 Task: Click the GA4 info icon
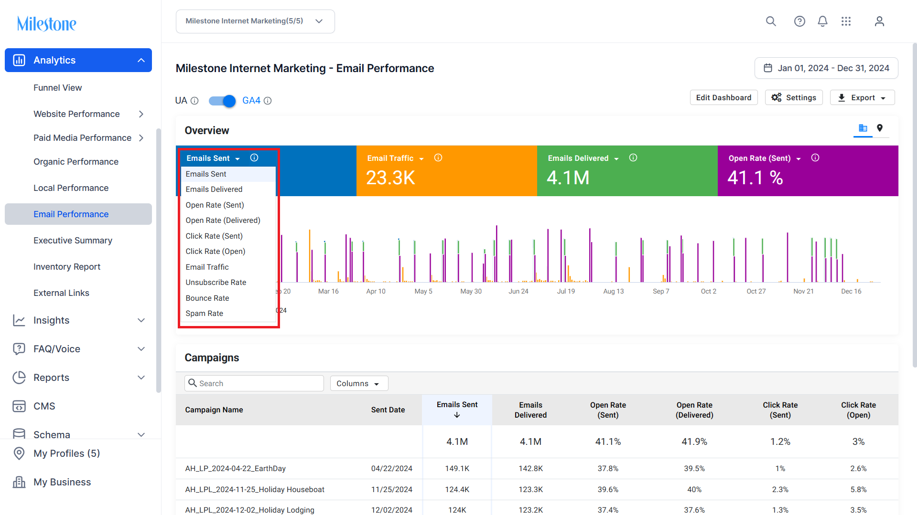click(x=268, y=101)
